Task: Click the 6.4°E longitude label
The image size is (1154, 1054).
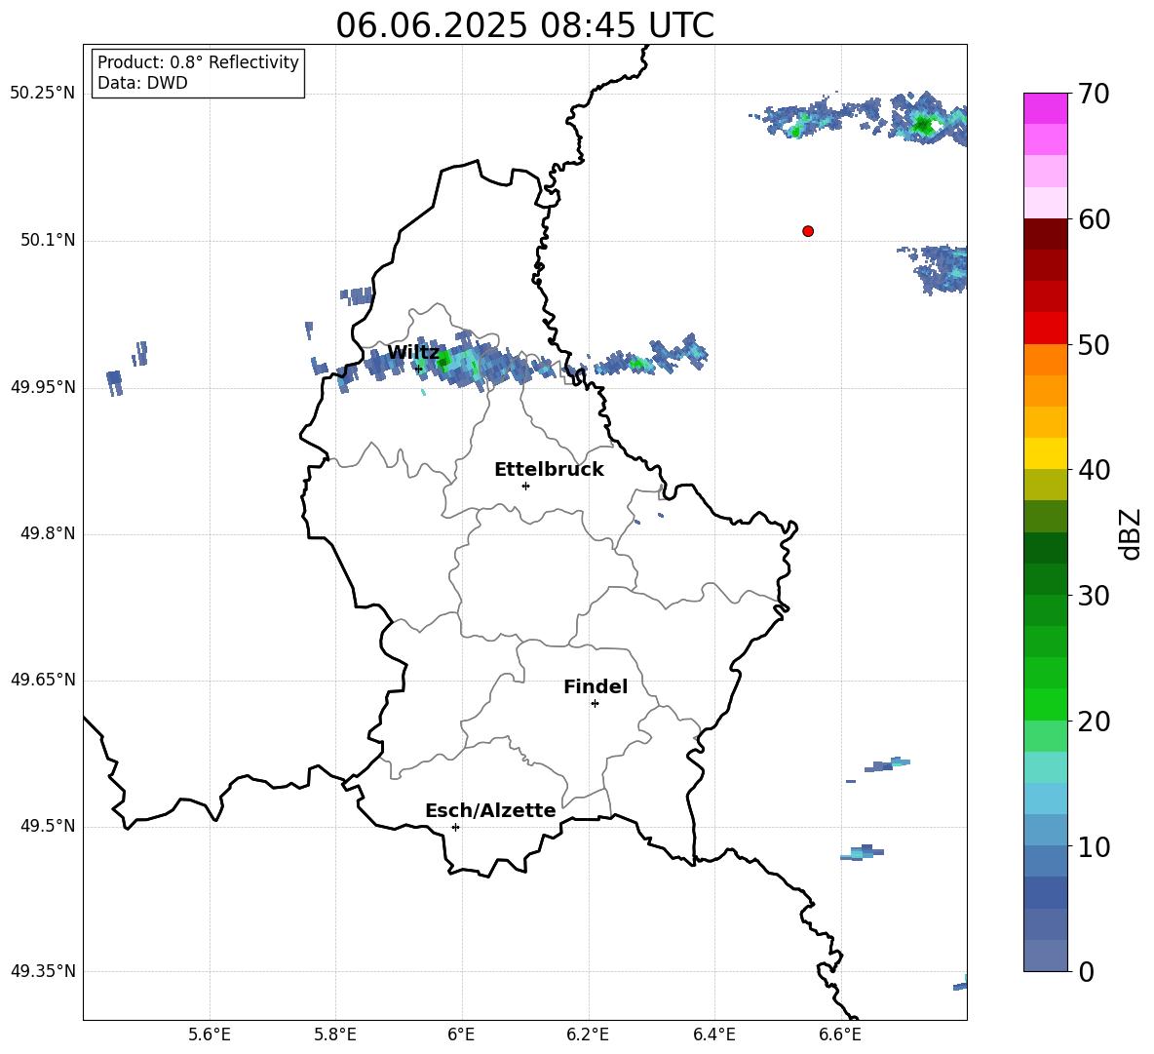Action: (713, 1034)
